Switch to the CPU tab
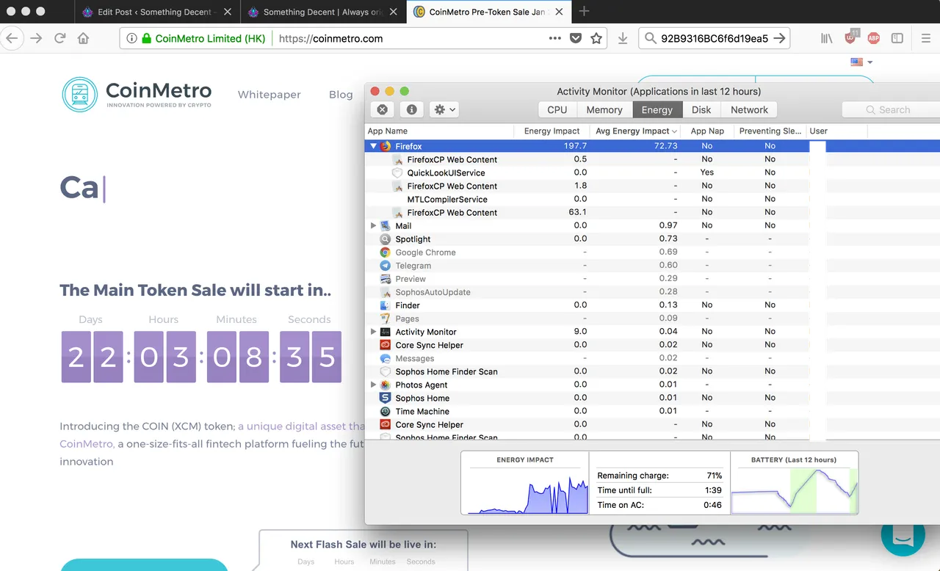The width and height of the screenshot is (940, 571). (557, 109)
